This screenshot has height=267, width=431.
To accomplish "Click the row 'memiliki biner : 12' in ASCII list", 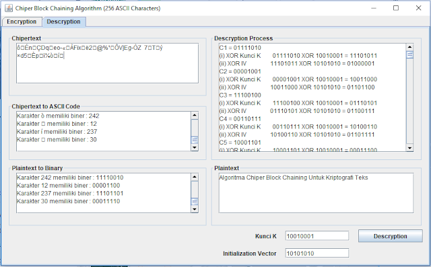I will pos(57,124).
